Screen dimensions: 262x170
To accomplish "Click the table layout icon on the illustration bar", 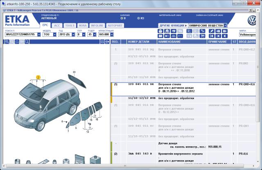I will [102, 42].
